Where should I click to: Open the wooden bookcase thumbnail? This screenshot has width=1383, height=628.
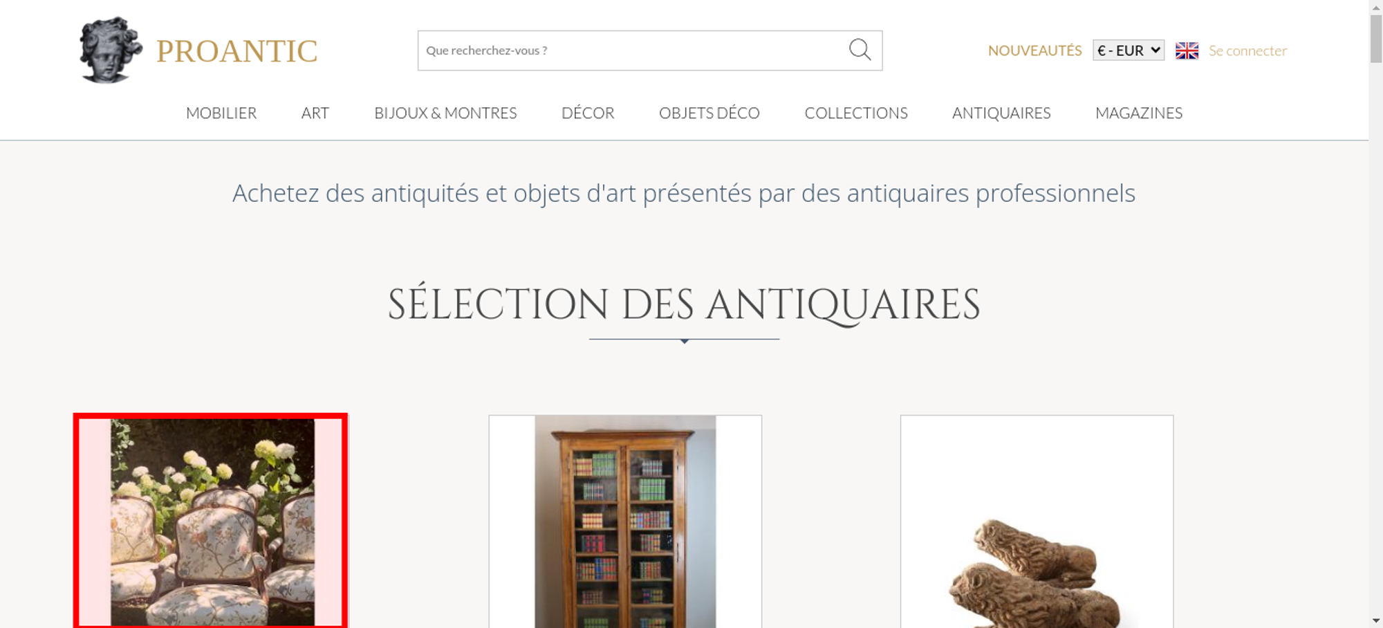[x=625, y=521]
